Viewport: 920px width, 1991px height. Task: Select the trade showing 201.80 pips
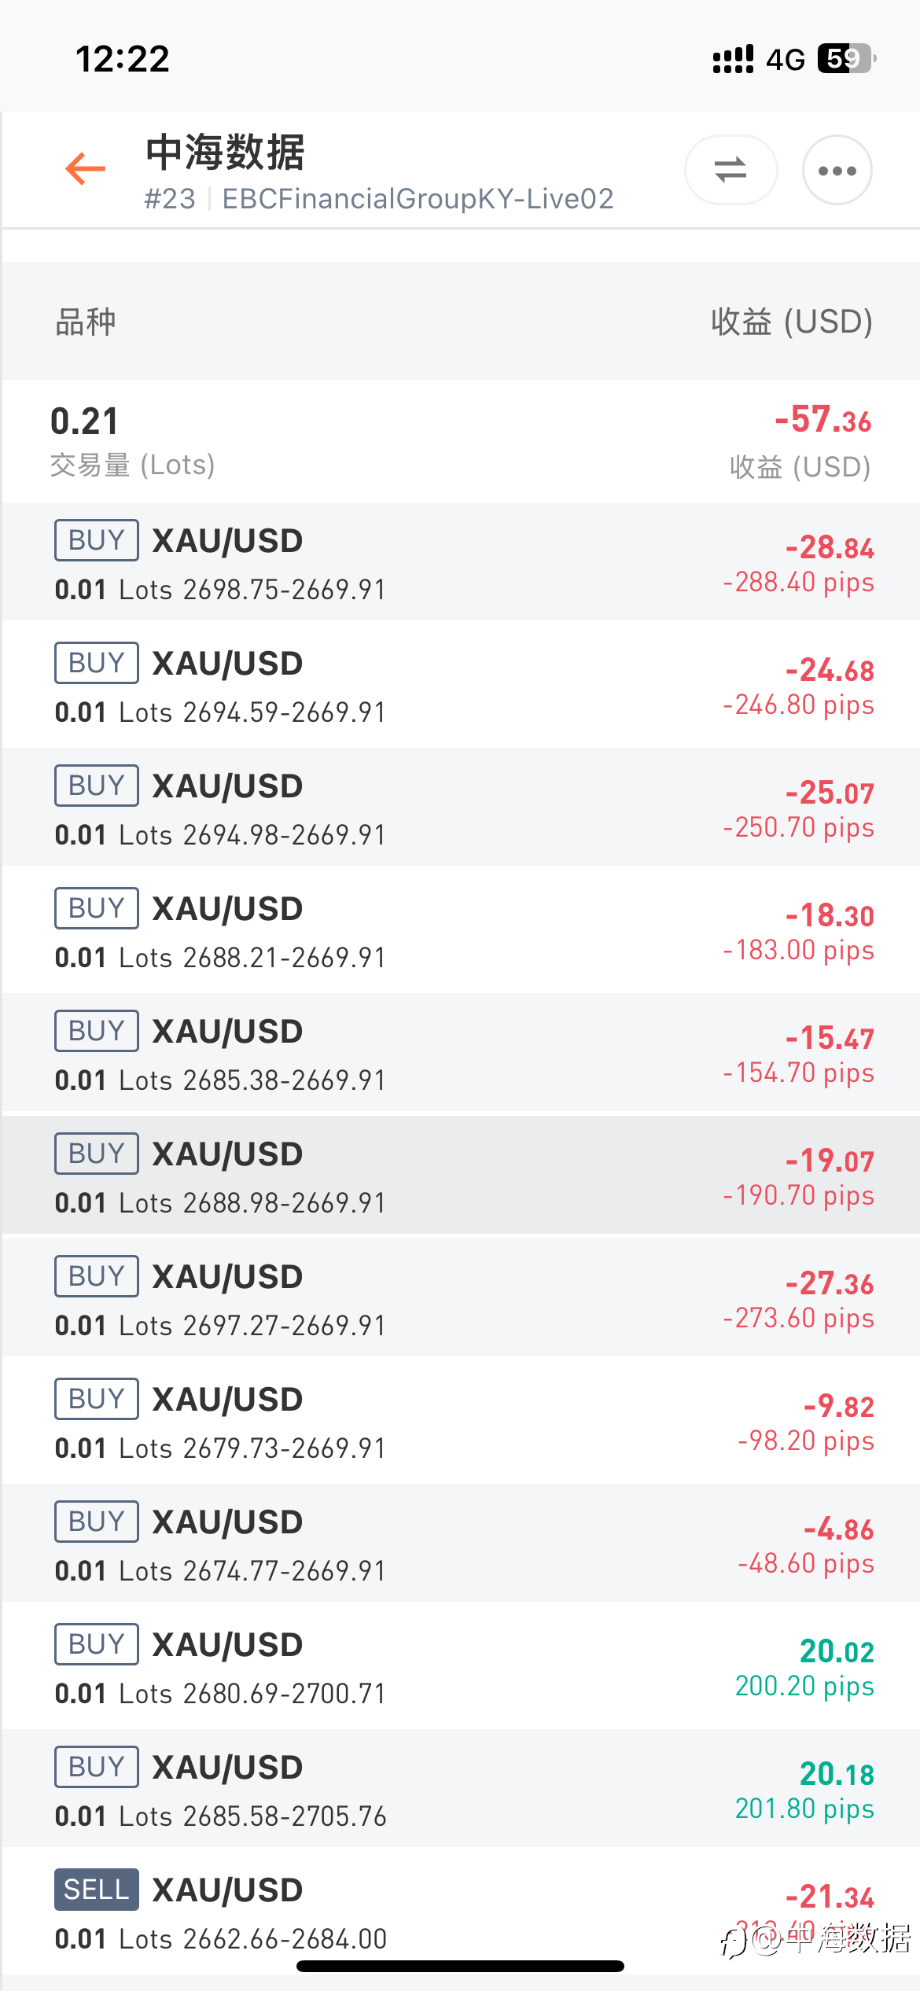pyautogui.click(x=460, y=1790)
